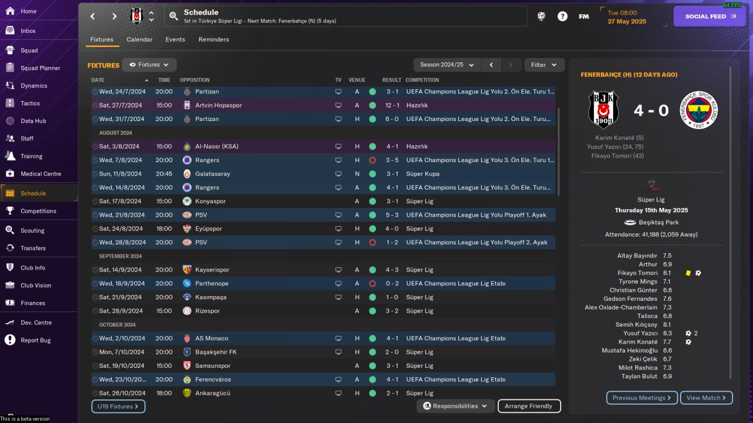Open the Data Hub icon
Screen dimensions: 753x423
pyautogui.click(x=9, y=120)
